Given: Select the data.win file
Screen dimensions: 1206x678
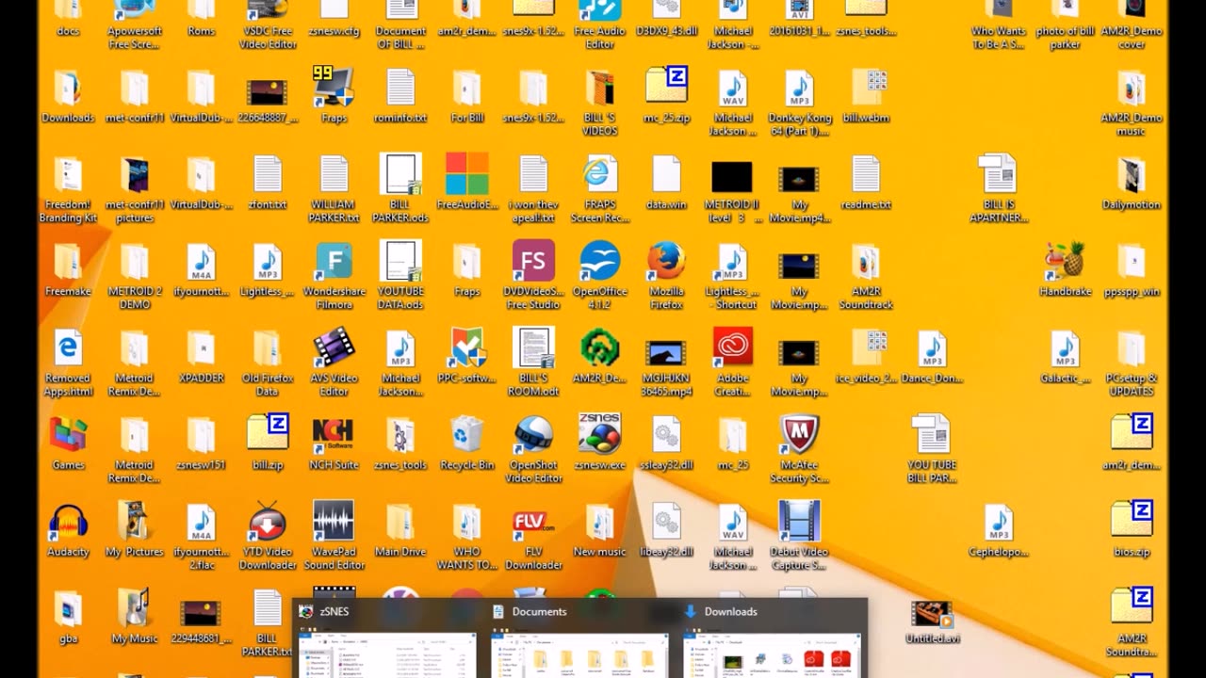Looking at the screenshot, I should 666,176.
